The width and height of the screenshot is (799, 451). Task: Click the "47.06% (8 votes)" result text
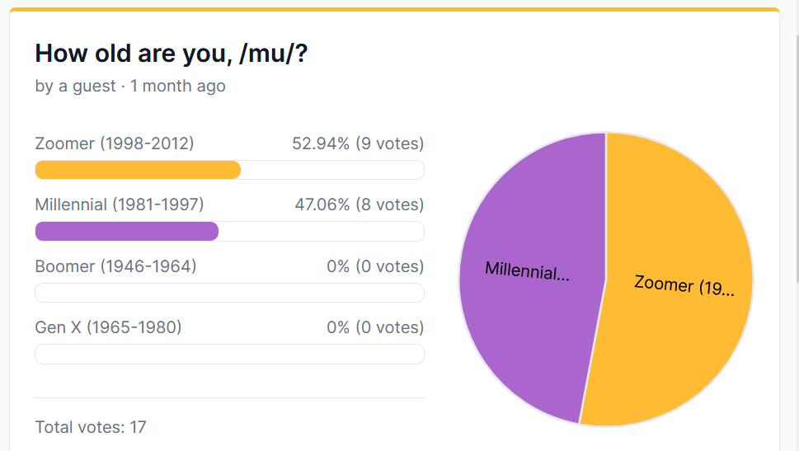click(x=360, y=204)
